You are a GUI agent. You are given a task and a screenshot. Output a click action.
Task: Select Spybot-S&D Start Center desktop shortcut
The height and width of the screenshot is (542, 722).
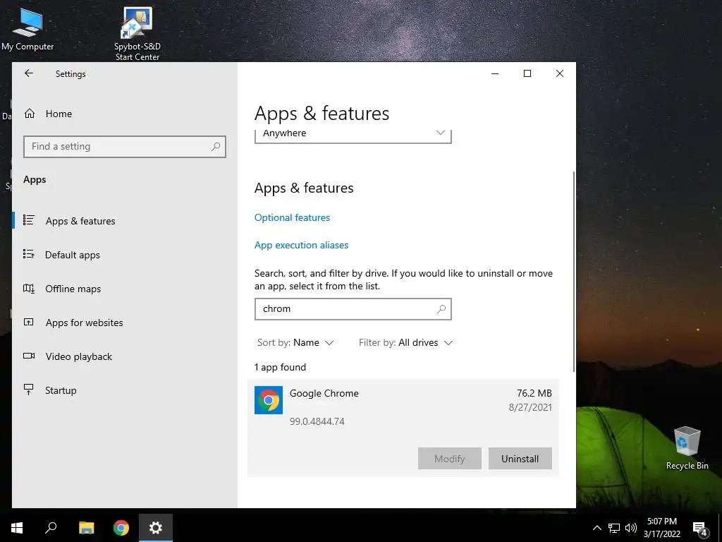coord(137,34)
